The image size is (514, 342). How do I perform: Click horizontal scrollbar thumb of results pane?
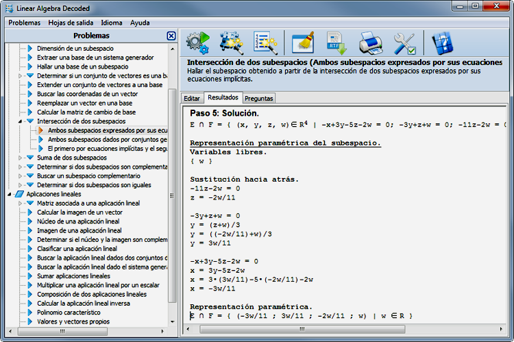click(302, 329)
